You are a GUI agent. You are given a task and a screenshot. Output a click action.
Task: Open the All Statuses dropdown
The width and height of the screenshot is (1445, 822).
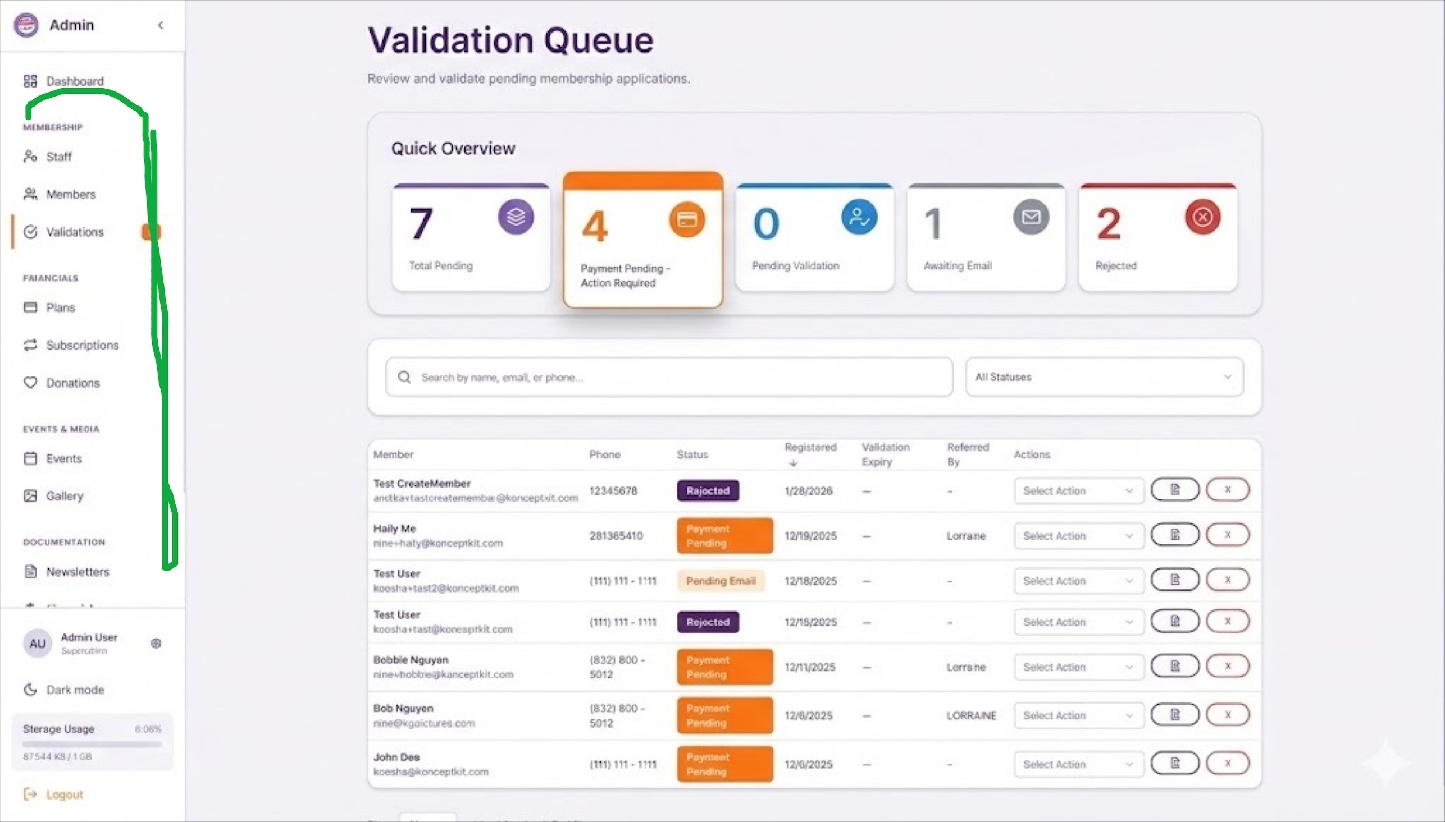[1104, 376]
